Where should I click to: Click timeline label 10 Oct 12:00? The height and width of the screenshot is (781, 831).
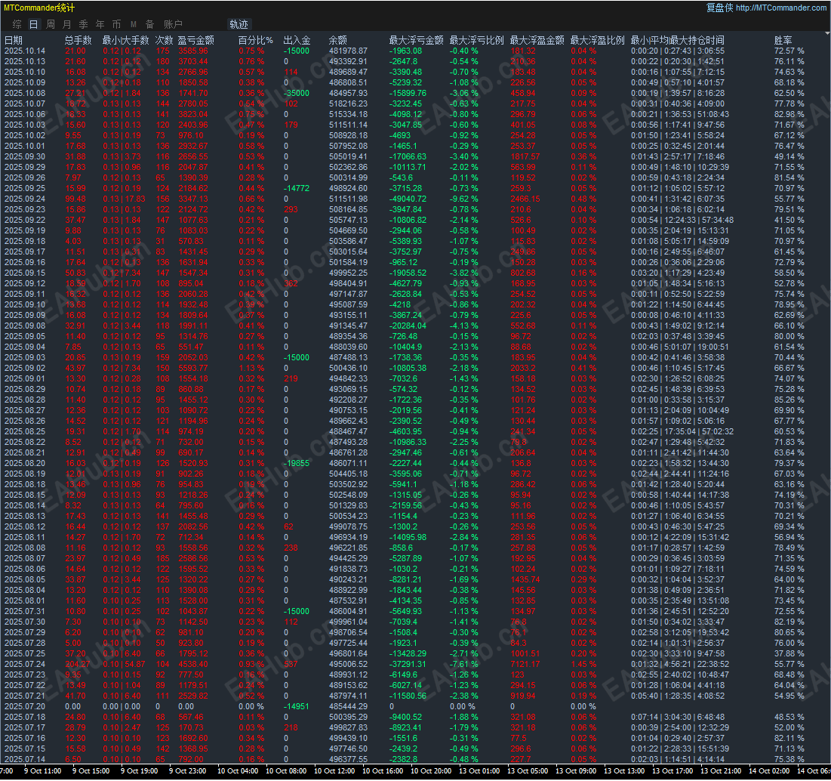point(334,771)
